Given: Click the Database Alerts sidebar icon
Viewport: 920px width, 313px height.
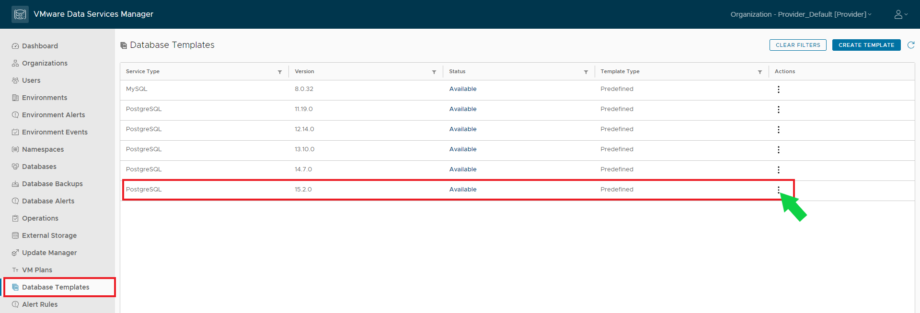Looking at the screenshot, I should pos(15,201).
